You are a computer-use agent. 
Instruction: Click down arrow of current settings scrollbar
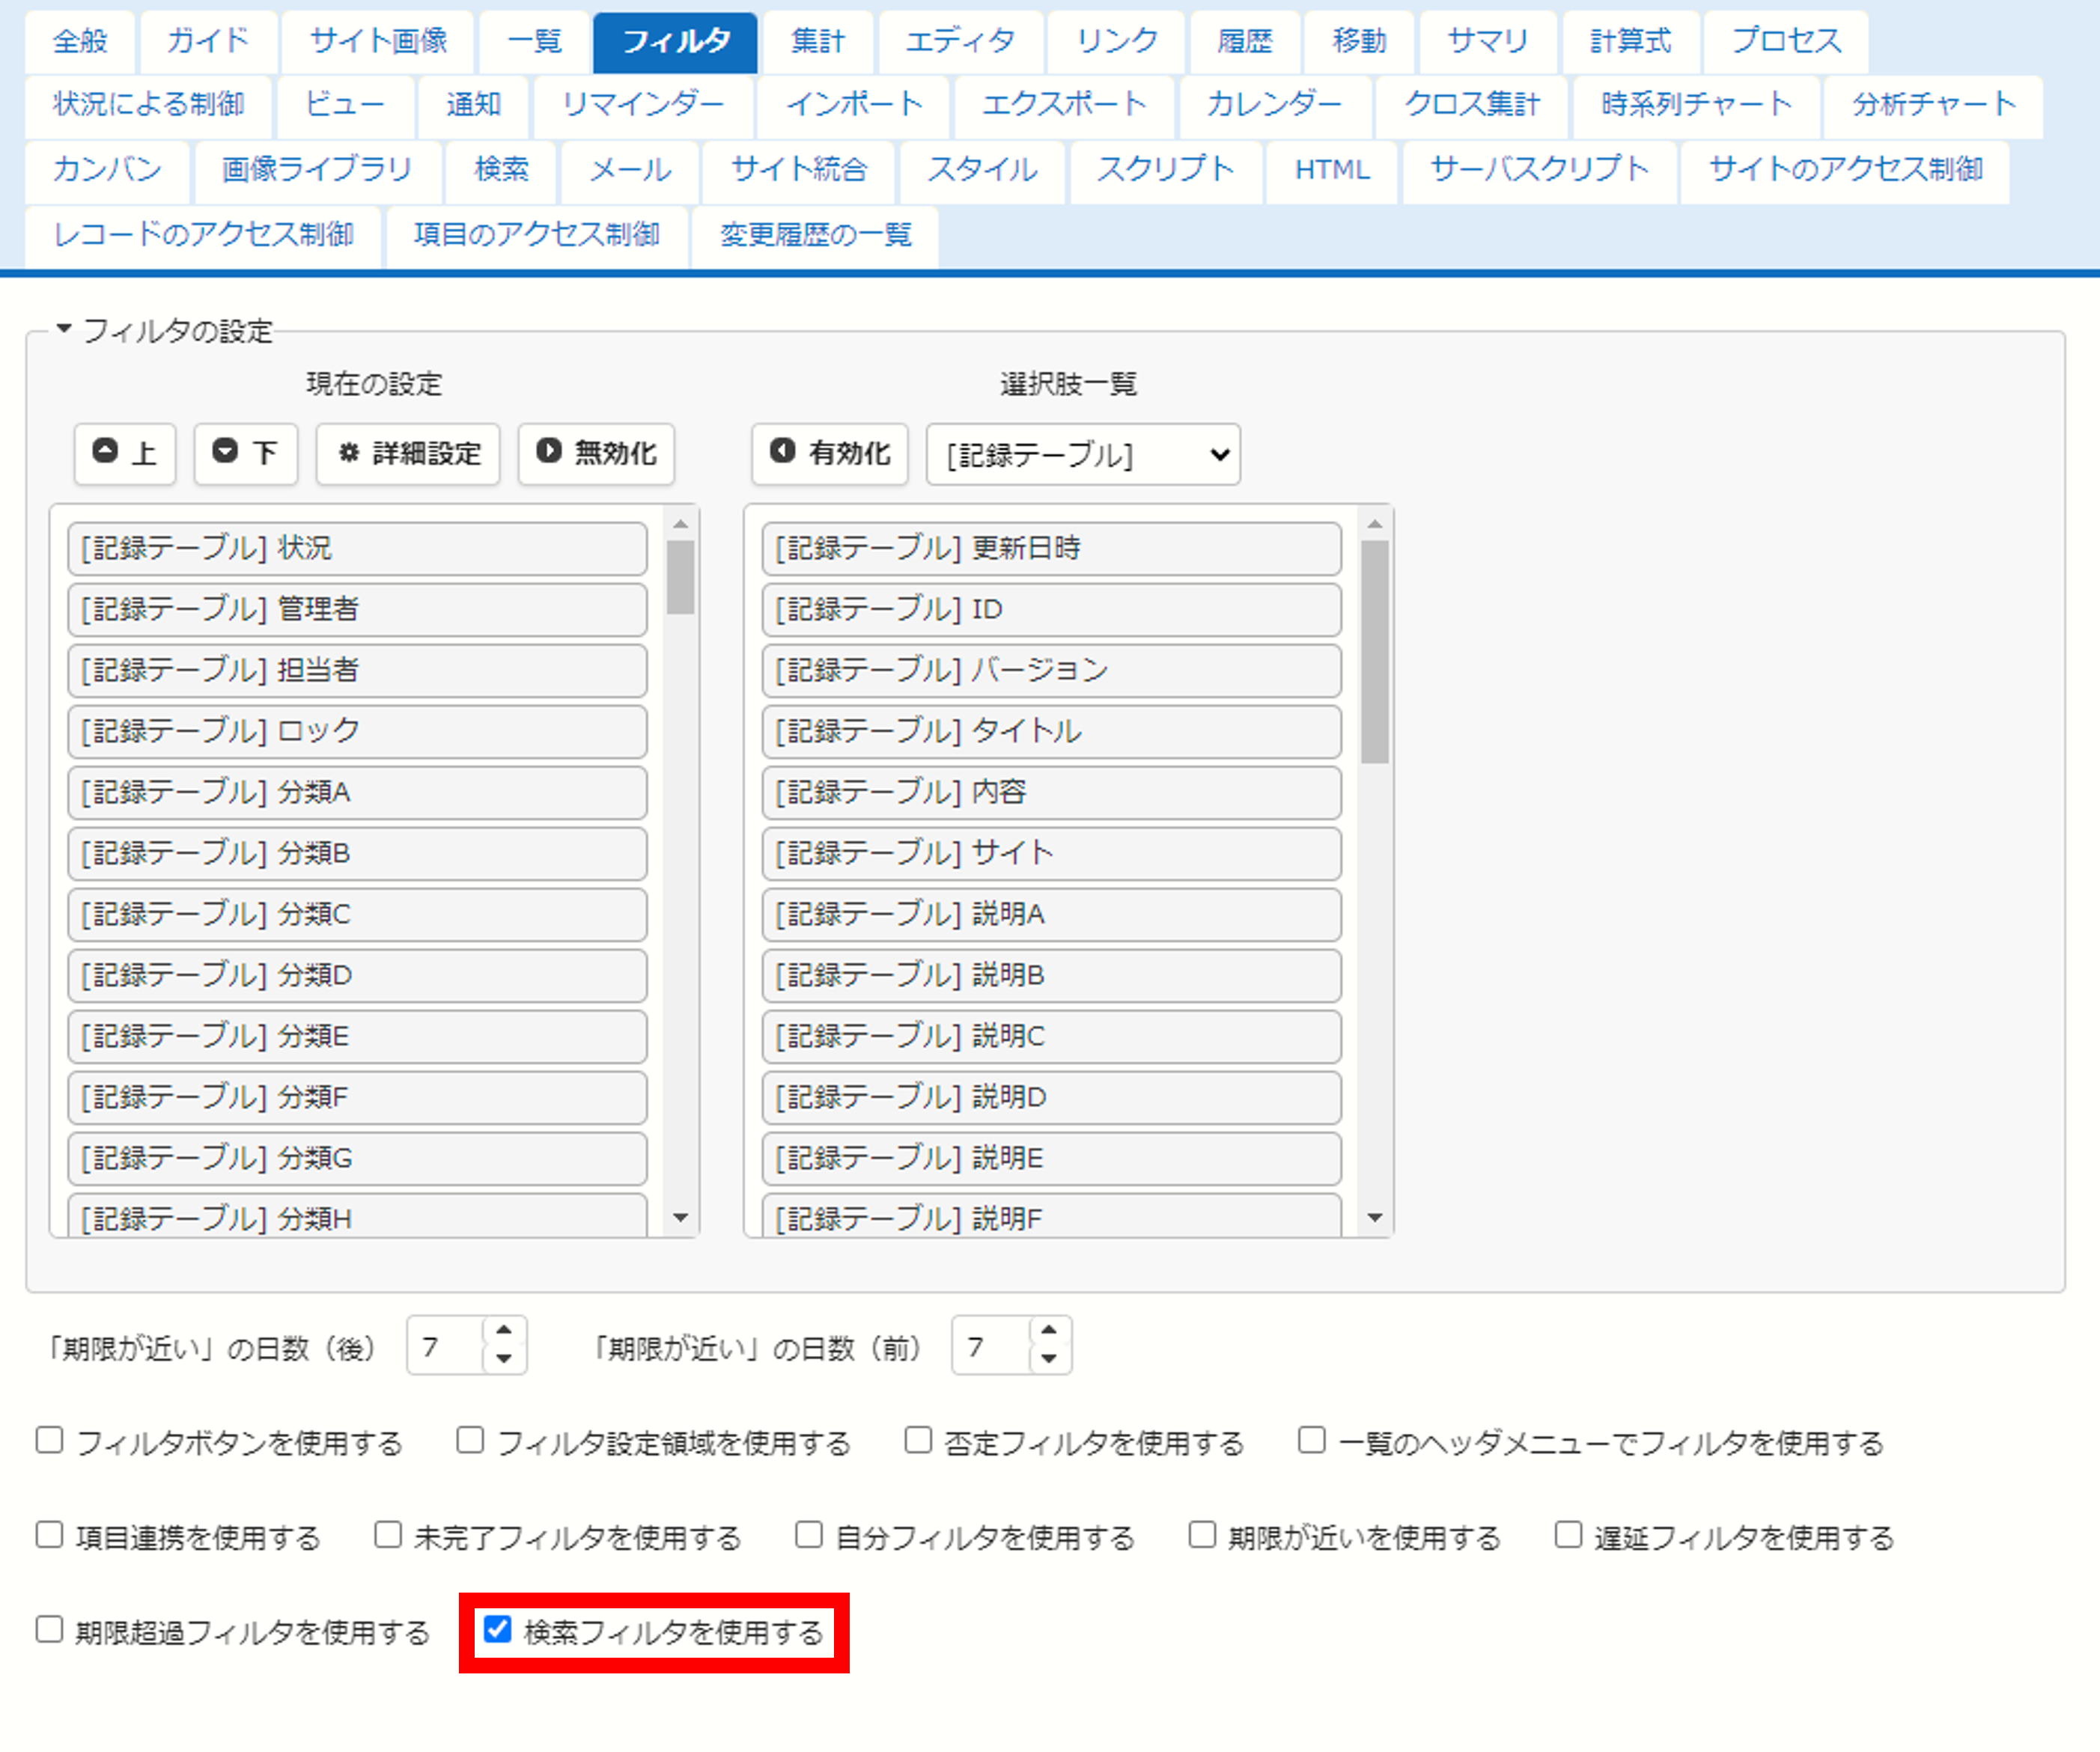click(681, 1218)
